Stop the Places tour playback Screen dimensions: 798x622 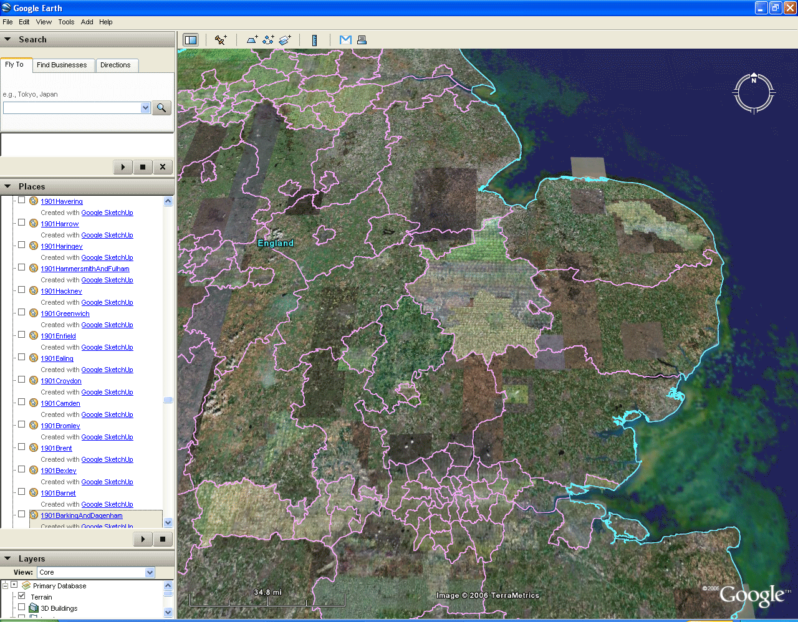pos(163,539)
